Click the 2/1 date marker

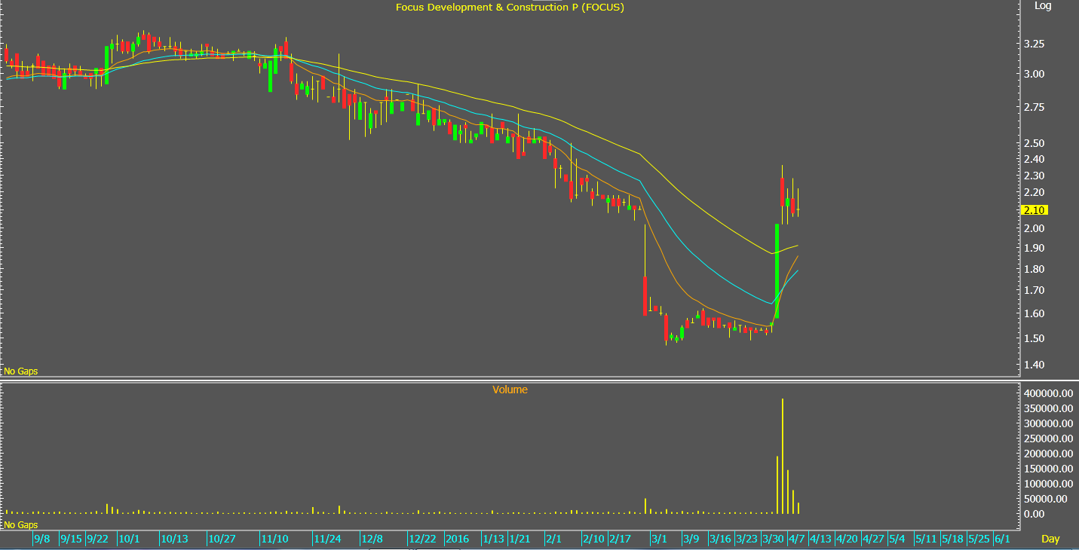point(554,539)
